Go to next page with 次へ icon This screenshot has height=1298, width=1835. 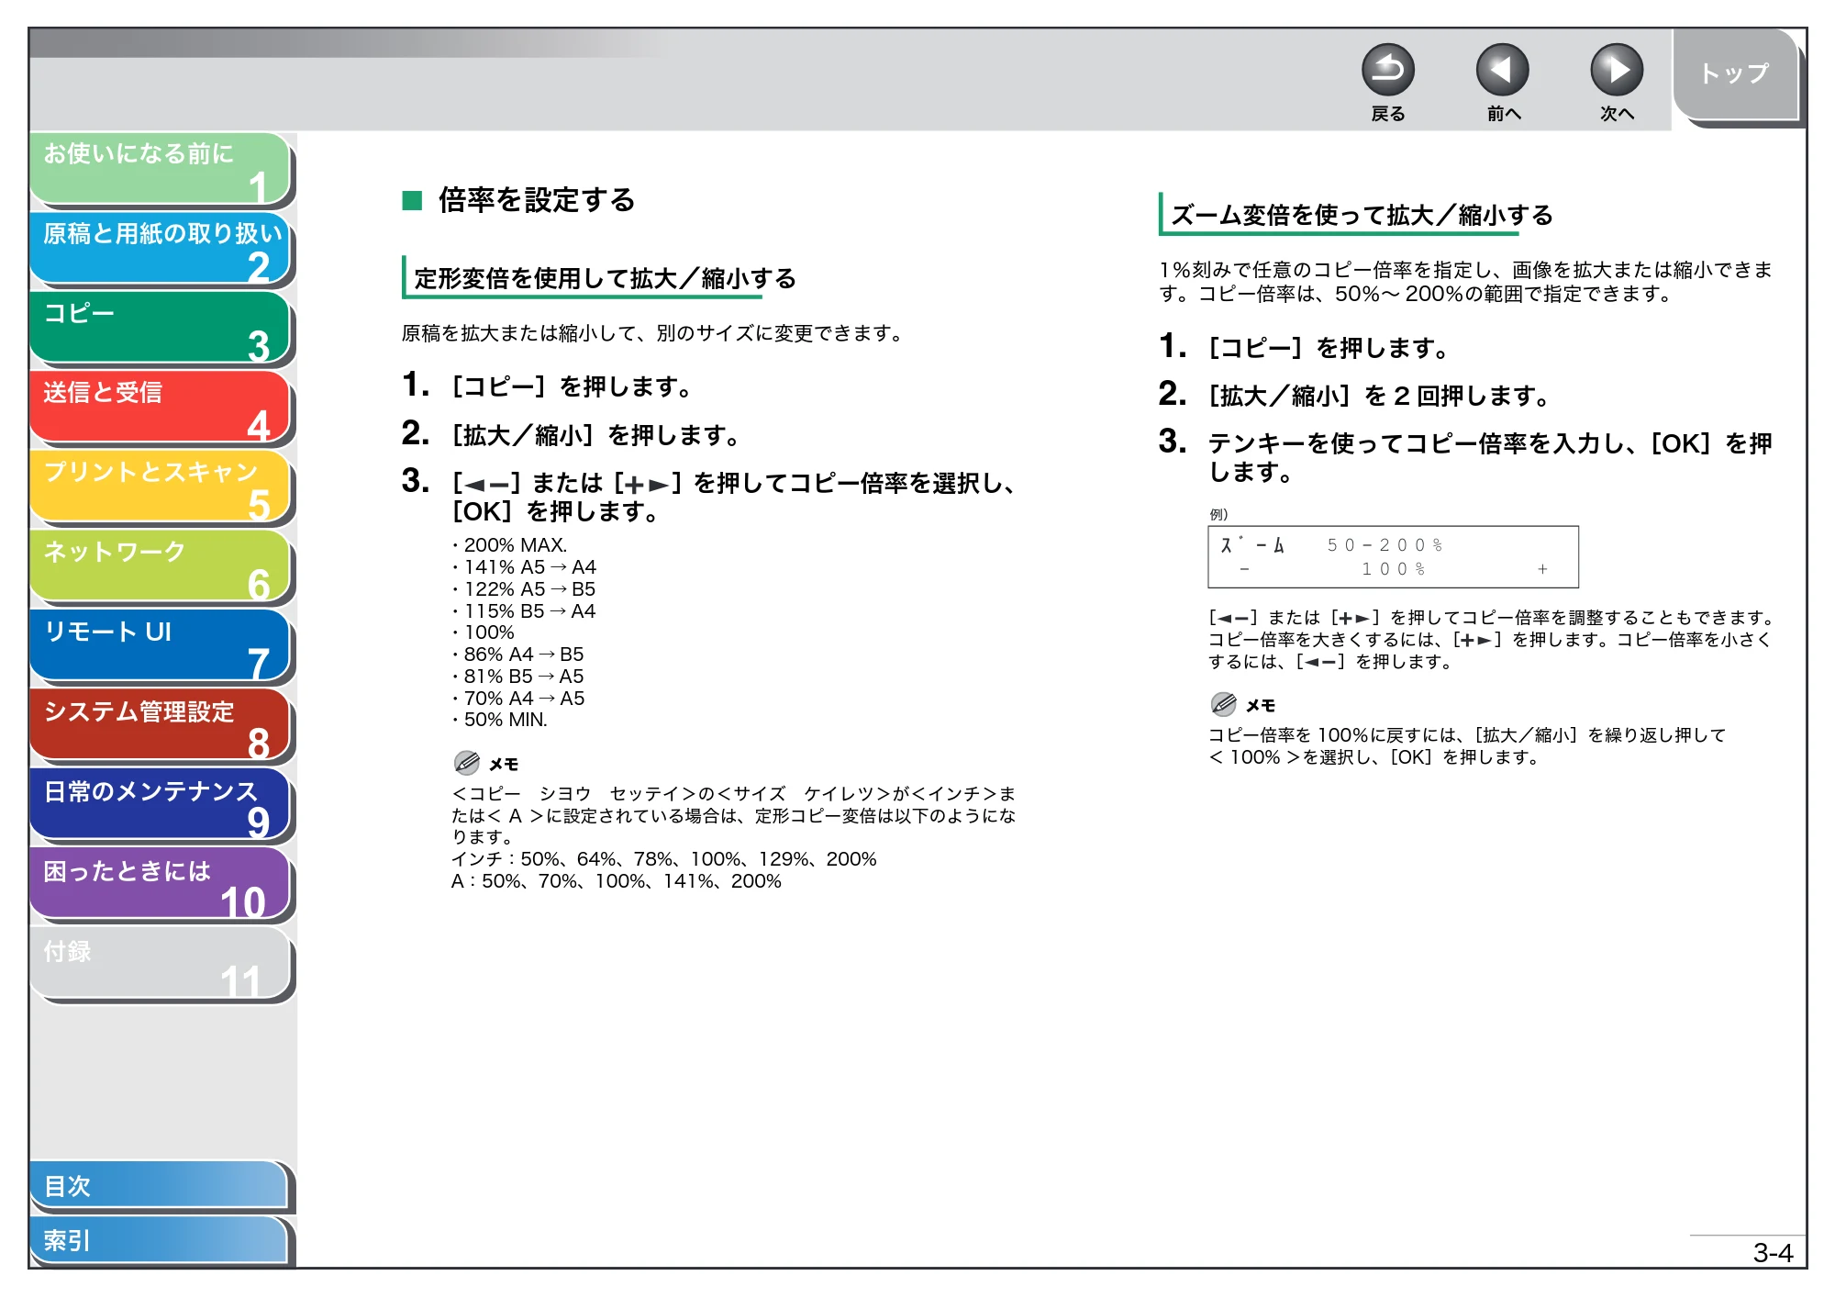click(x=1616, y=70)
